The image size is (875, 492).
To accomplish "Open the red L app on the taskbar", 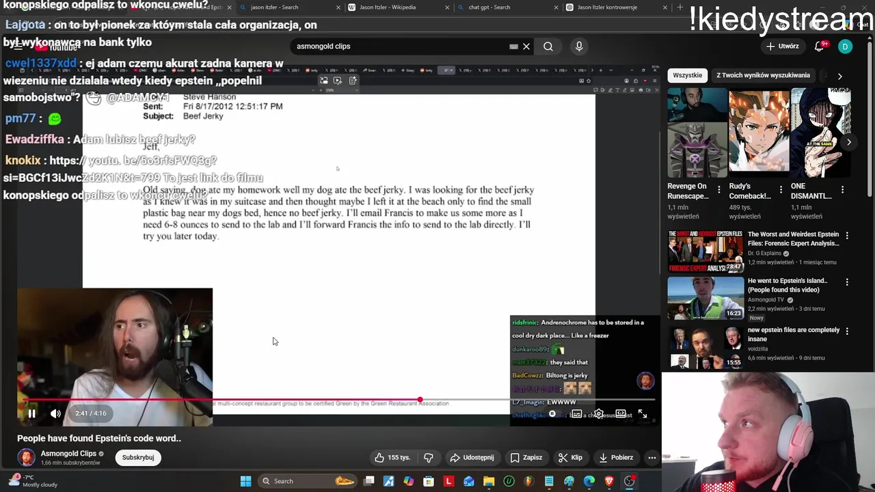I will [x=448, y=481].
